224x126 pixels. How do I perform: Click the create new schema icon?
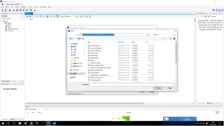click(x=14, y=10)
